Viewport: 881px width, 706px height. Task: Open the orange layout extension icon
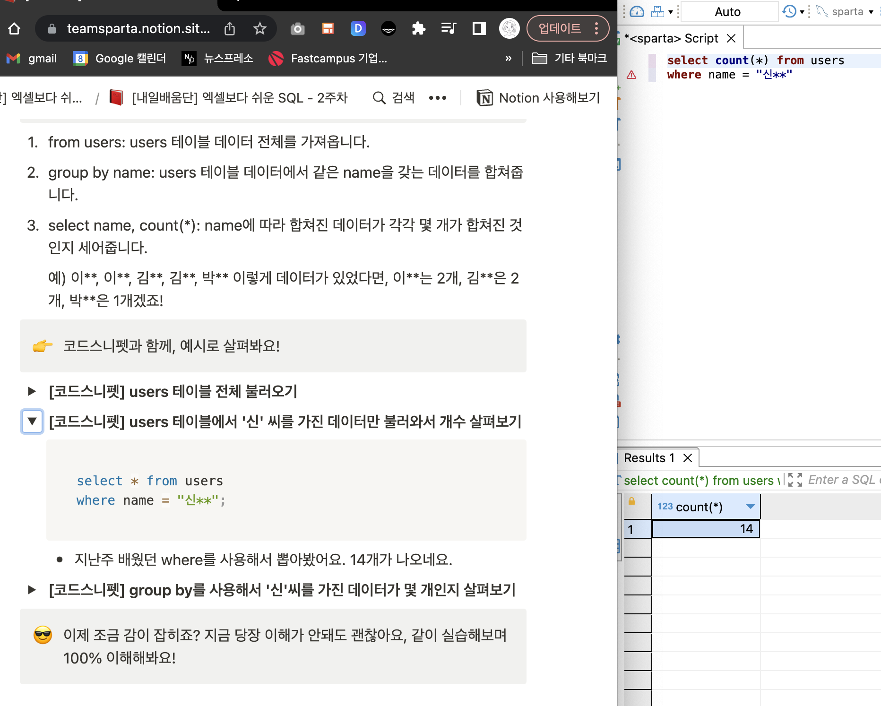[328, 29]
